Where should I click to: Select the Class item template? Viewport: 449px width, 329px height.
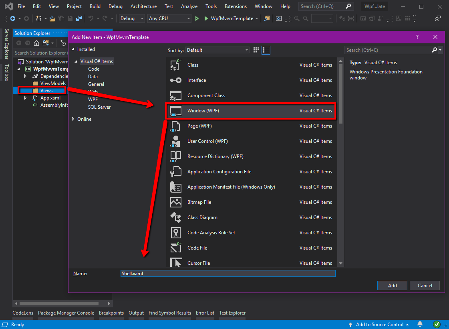[x=251, y=65]
